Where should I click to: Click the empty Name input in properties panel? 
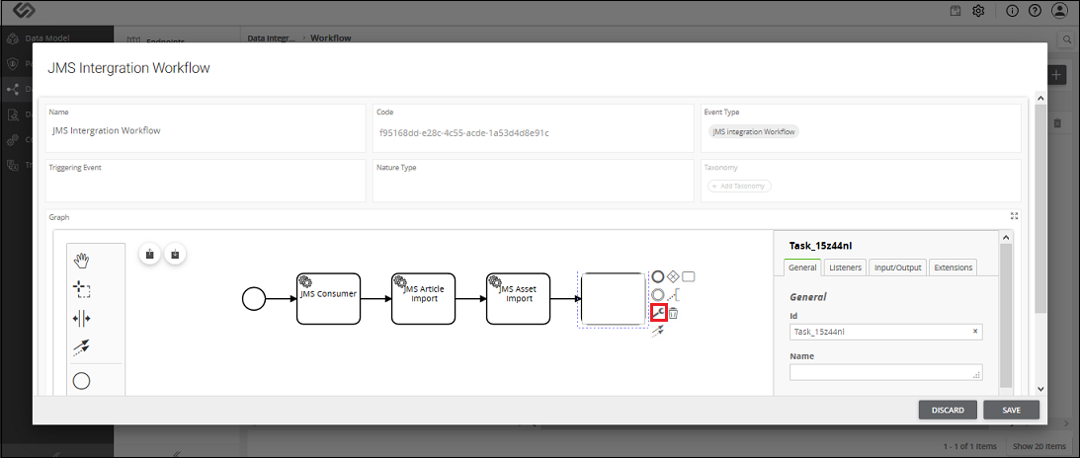click(x=885, y=373)
